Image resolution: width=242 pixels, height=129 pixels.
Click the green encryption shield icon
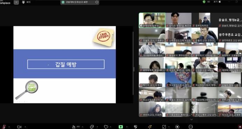(204, 2)
